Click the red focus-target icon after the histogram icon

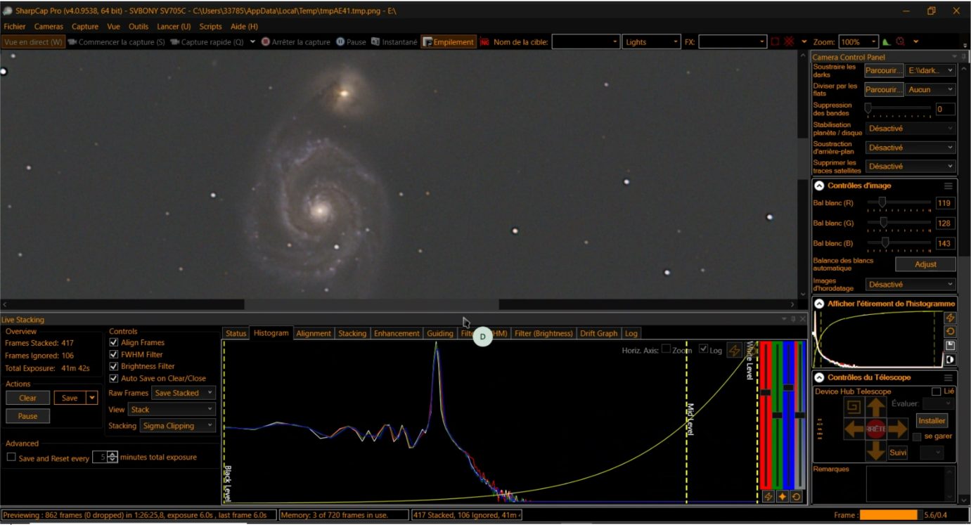point(900,42)
